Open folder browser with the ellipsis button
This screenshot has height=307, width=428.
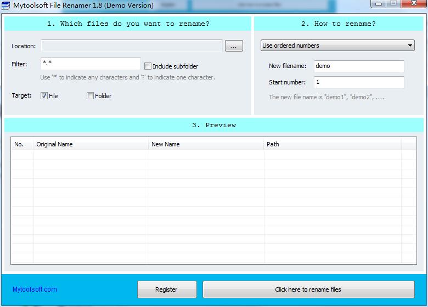(234, 46)
